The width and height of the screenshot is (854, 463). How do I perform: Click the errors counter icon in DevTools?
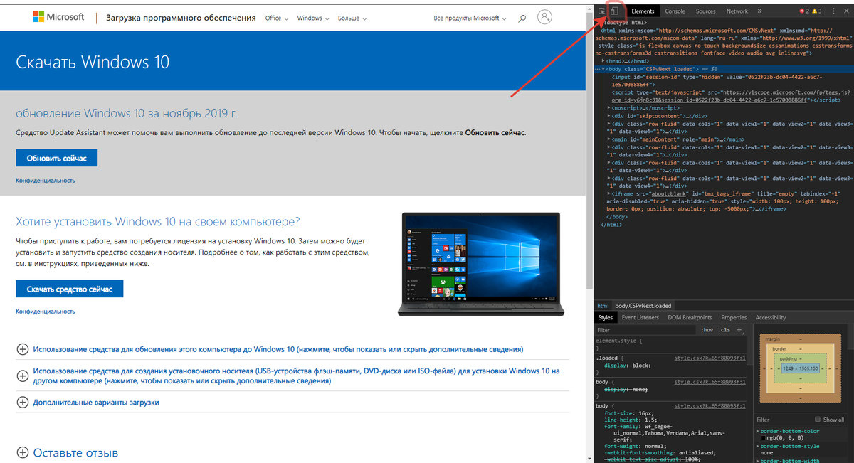(x=802, y=10)
